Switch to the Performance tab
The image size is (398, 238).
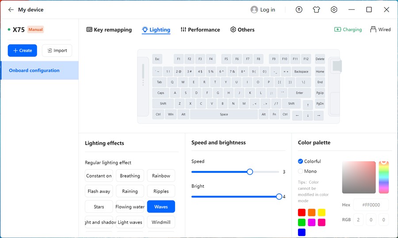(x=200, y=30)
